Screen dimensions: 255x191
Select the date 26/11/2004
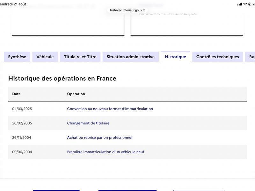click(x=21, y=138)
